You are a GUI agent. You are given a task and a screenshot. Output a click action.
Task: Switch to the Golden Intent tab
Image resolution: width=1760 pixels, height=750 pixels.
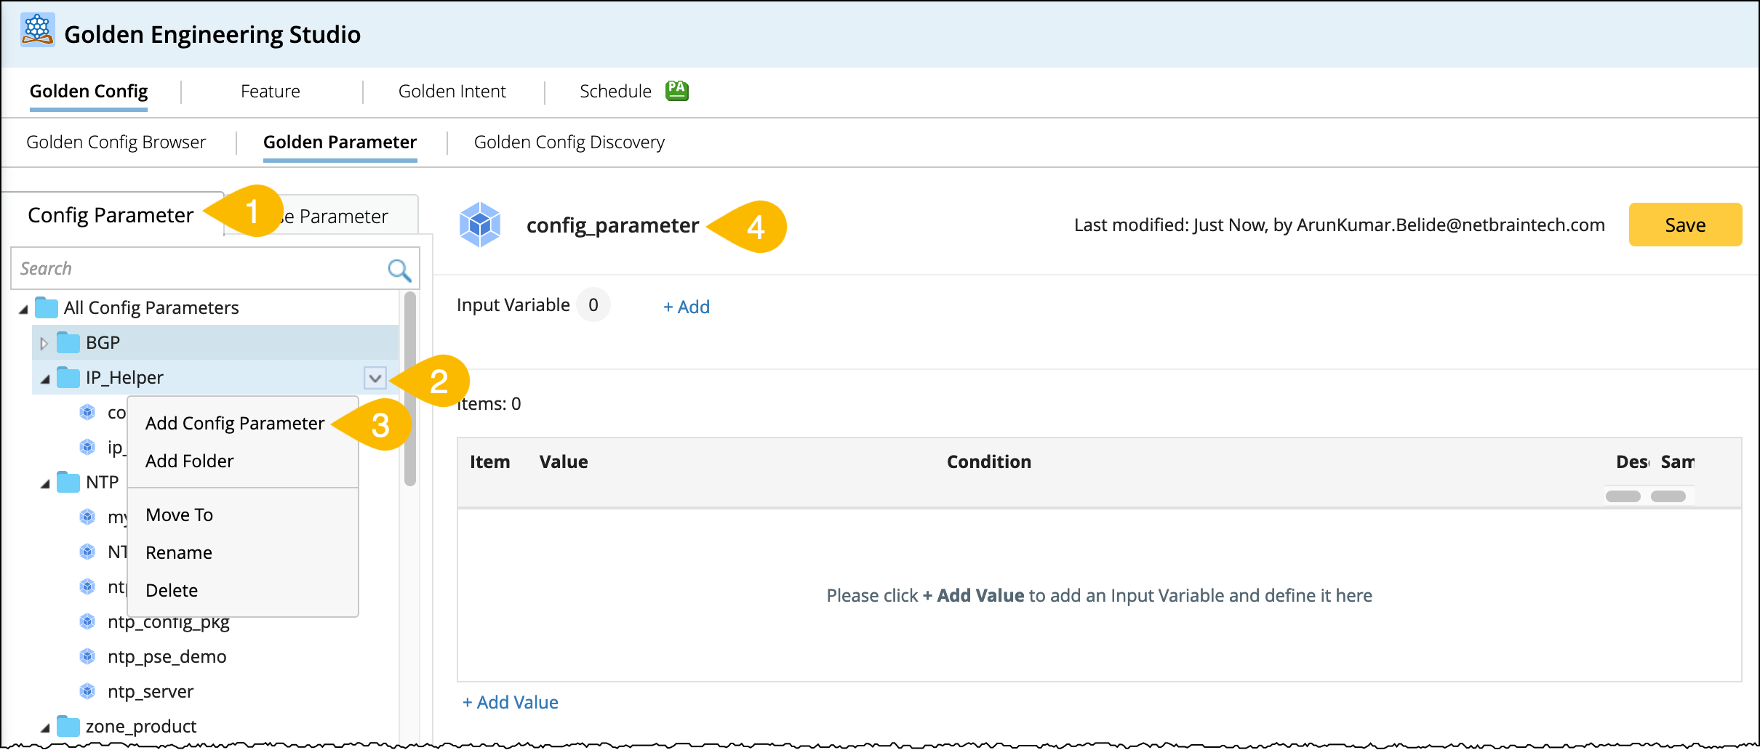point(452,92)
